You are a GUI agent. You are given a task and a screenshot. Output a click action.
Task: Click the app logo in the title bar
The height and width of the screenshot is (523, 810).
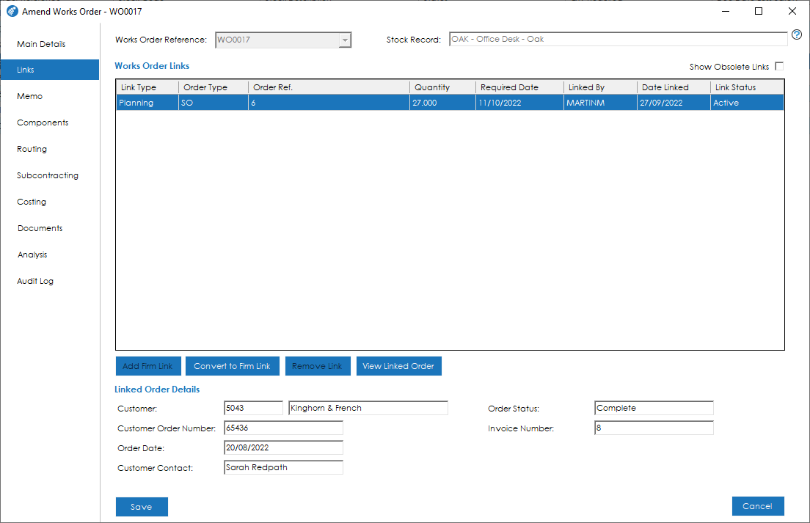[x=12, y=11]
